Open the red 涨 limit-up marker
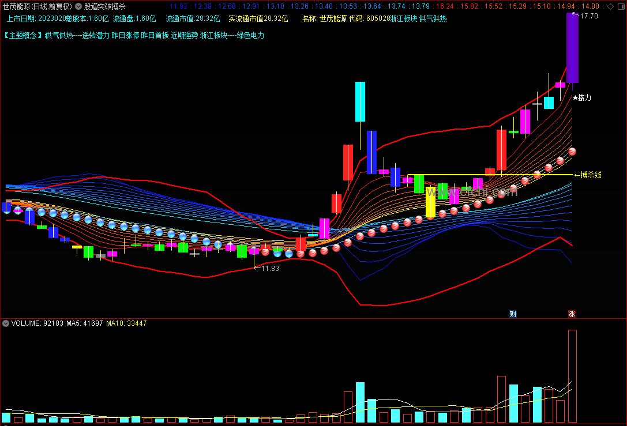The height and width of the screenshot is (426, 627). (572, 314)
